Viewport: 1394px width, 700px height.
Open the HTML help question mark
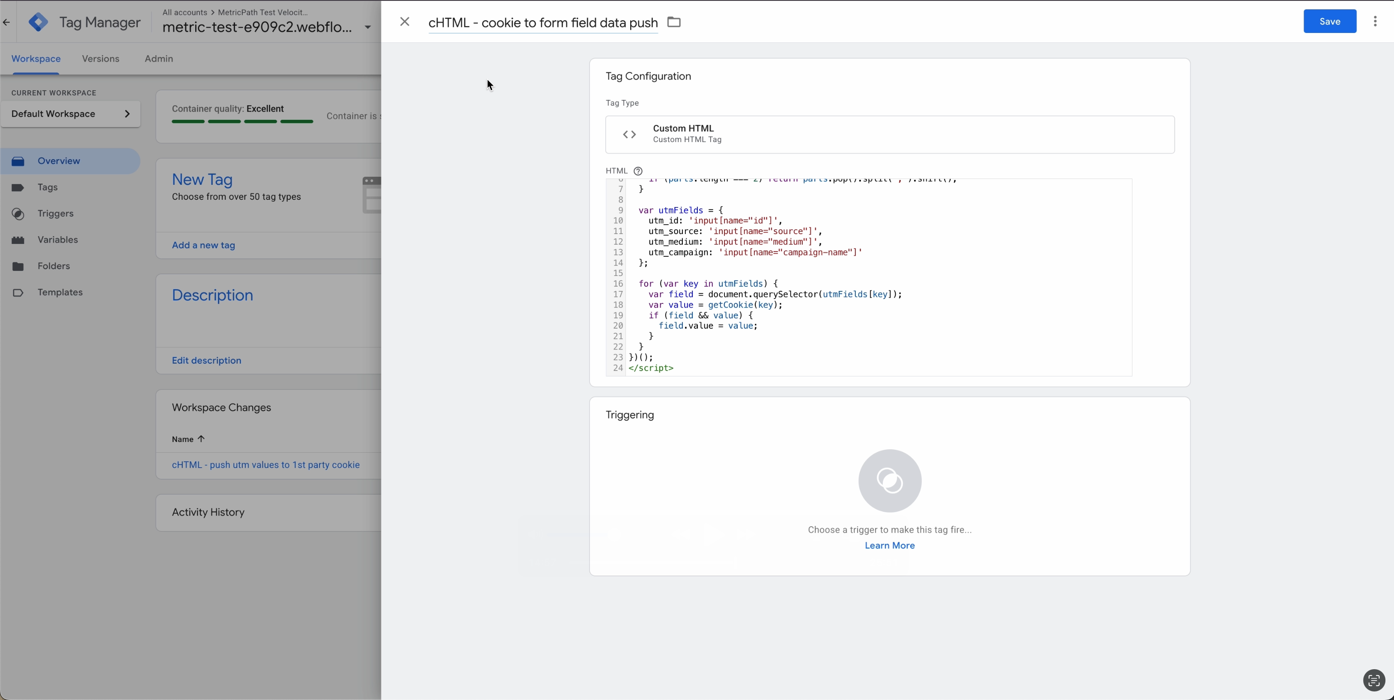(x=638, y=171)
